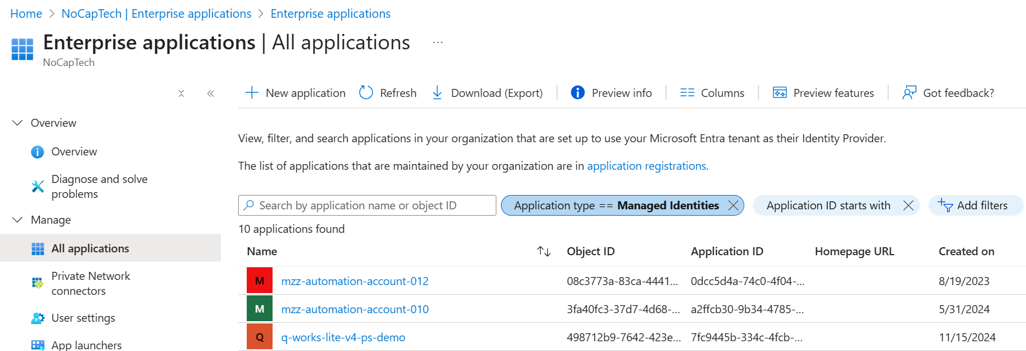This screenshot has width=1026, height=351.
Task: Open the ellipsis more options beside the title
Action: pyautogui.click(x=438, y=42)
